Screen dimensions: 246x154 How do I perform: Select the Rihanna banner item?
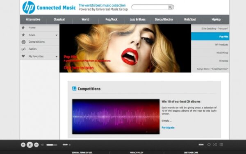point(210,61)
